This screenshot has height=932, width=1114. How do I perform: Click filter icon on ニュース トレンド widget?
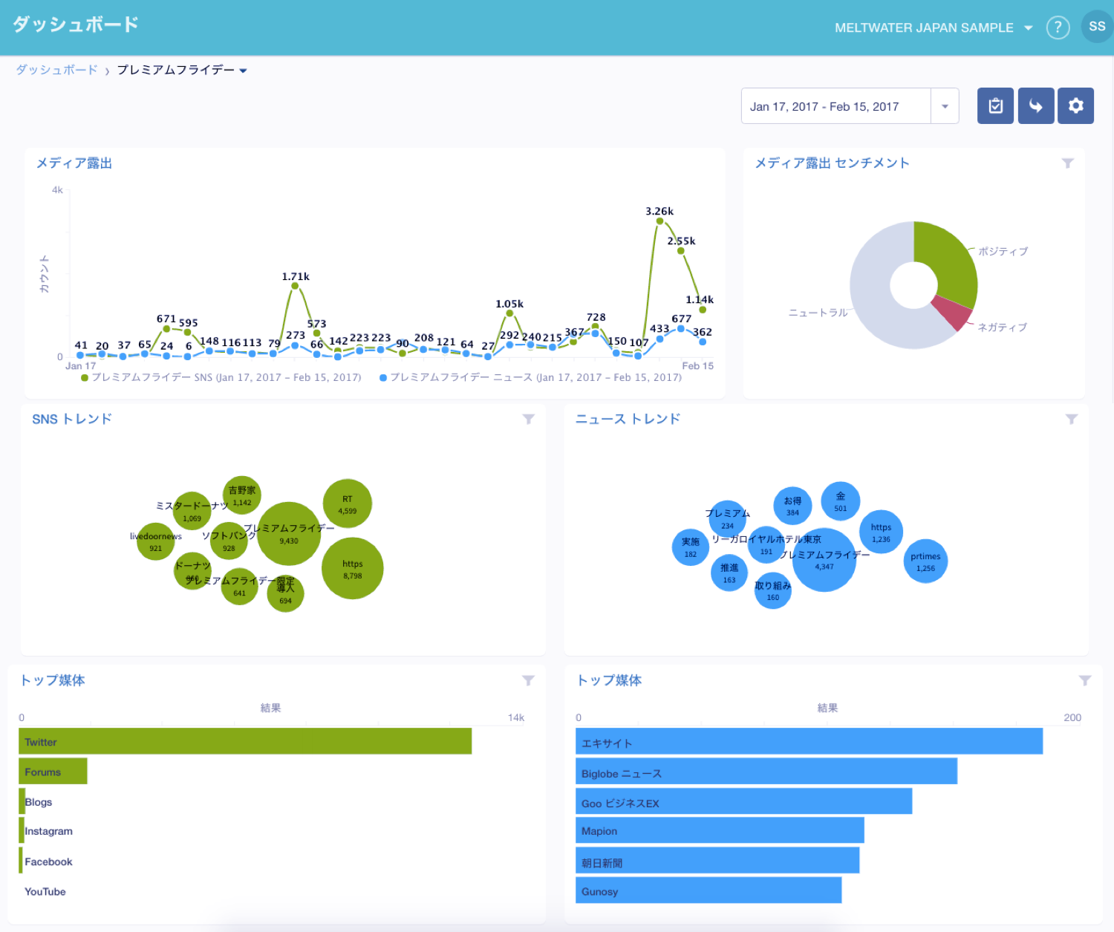point(1072,419)
